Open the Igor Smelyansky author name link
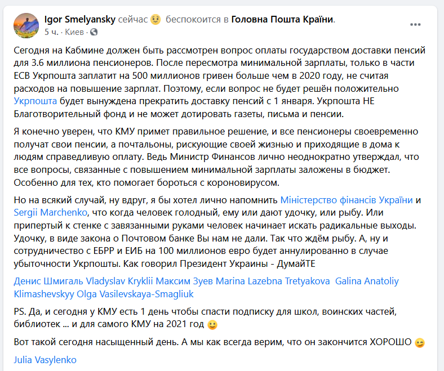The height and width of the screenshot is (371, 444). coord(80,19)
